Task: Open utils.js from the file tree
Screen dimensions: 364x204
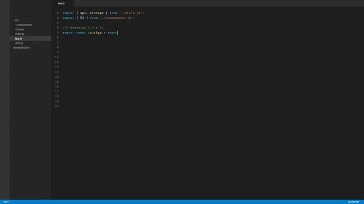Action: [x=19, y=43]
